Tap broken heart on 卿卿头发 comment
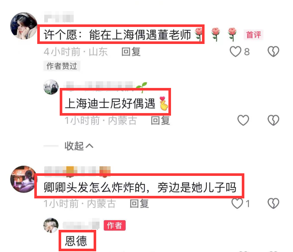Image resolution: width=293 pixels, height=252 pixels. [x=273, y=204]
